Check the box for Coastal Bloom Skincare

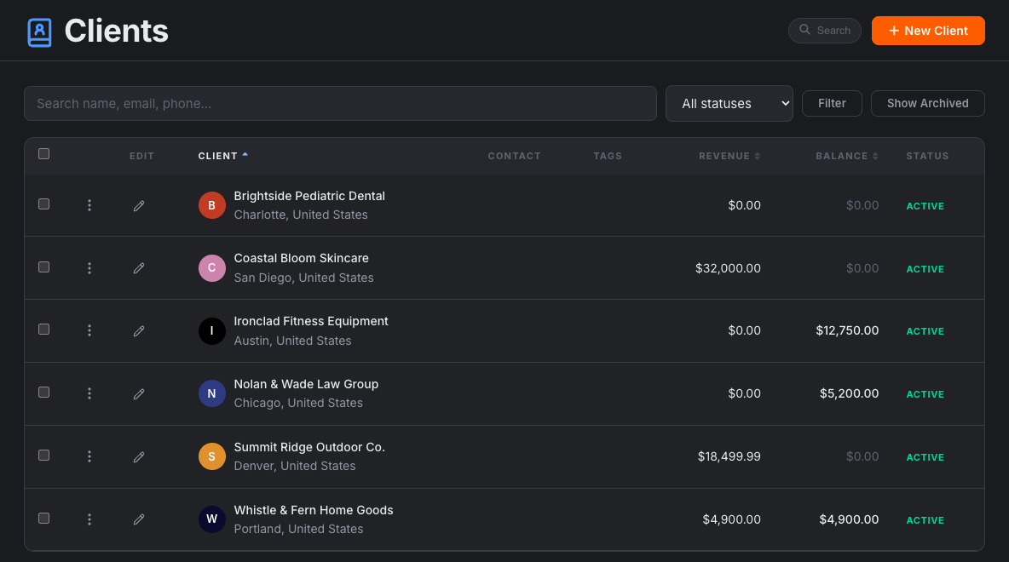pyautogui.click(x=43, y=267)
